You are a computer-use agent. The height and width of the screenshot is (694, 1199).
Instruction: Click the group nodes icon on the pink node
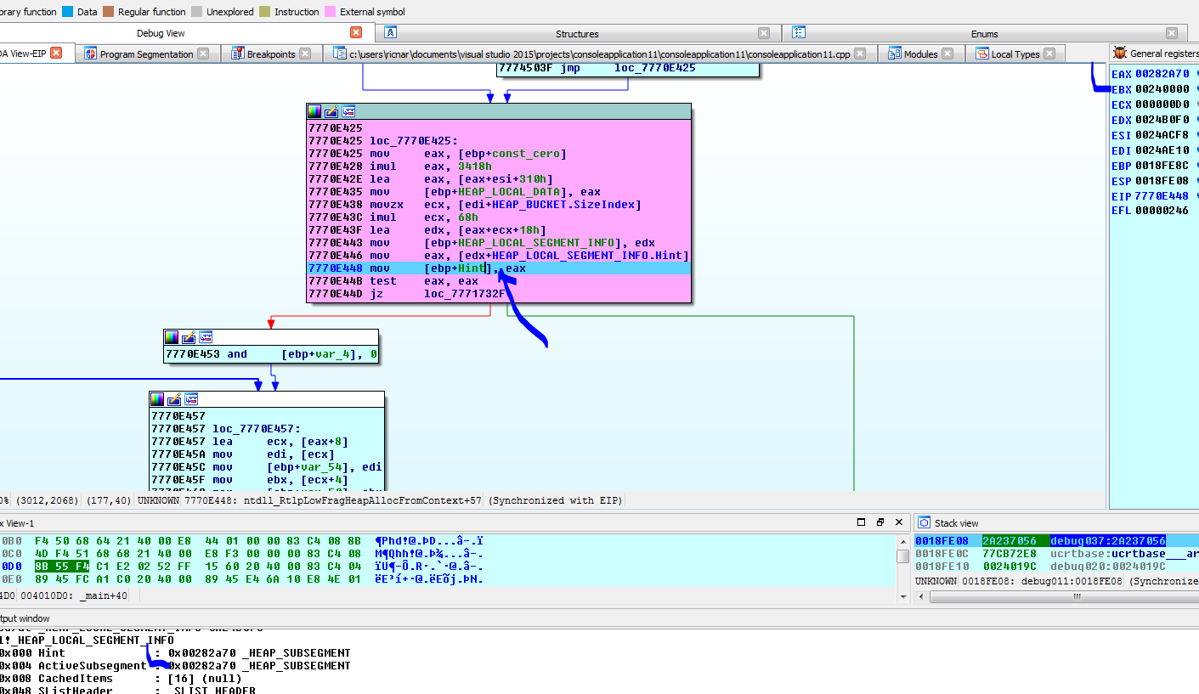(348, 111)
